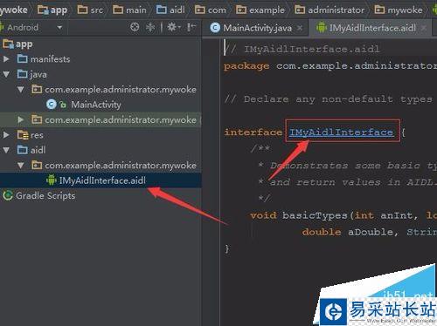Click the IMyAidlInterface identifier link in code

(x=341, y=132)
